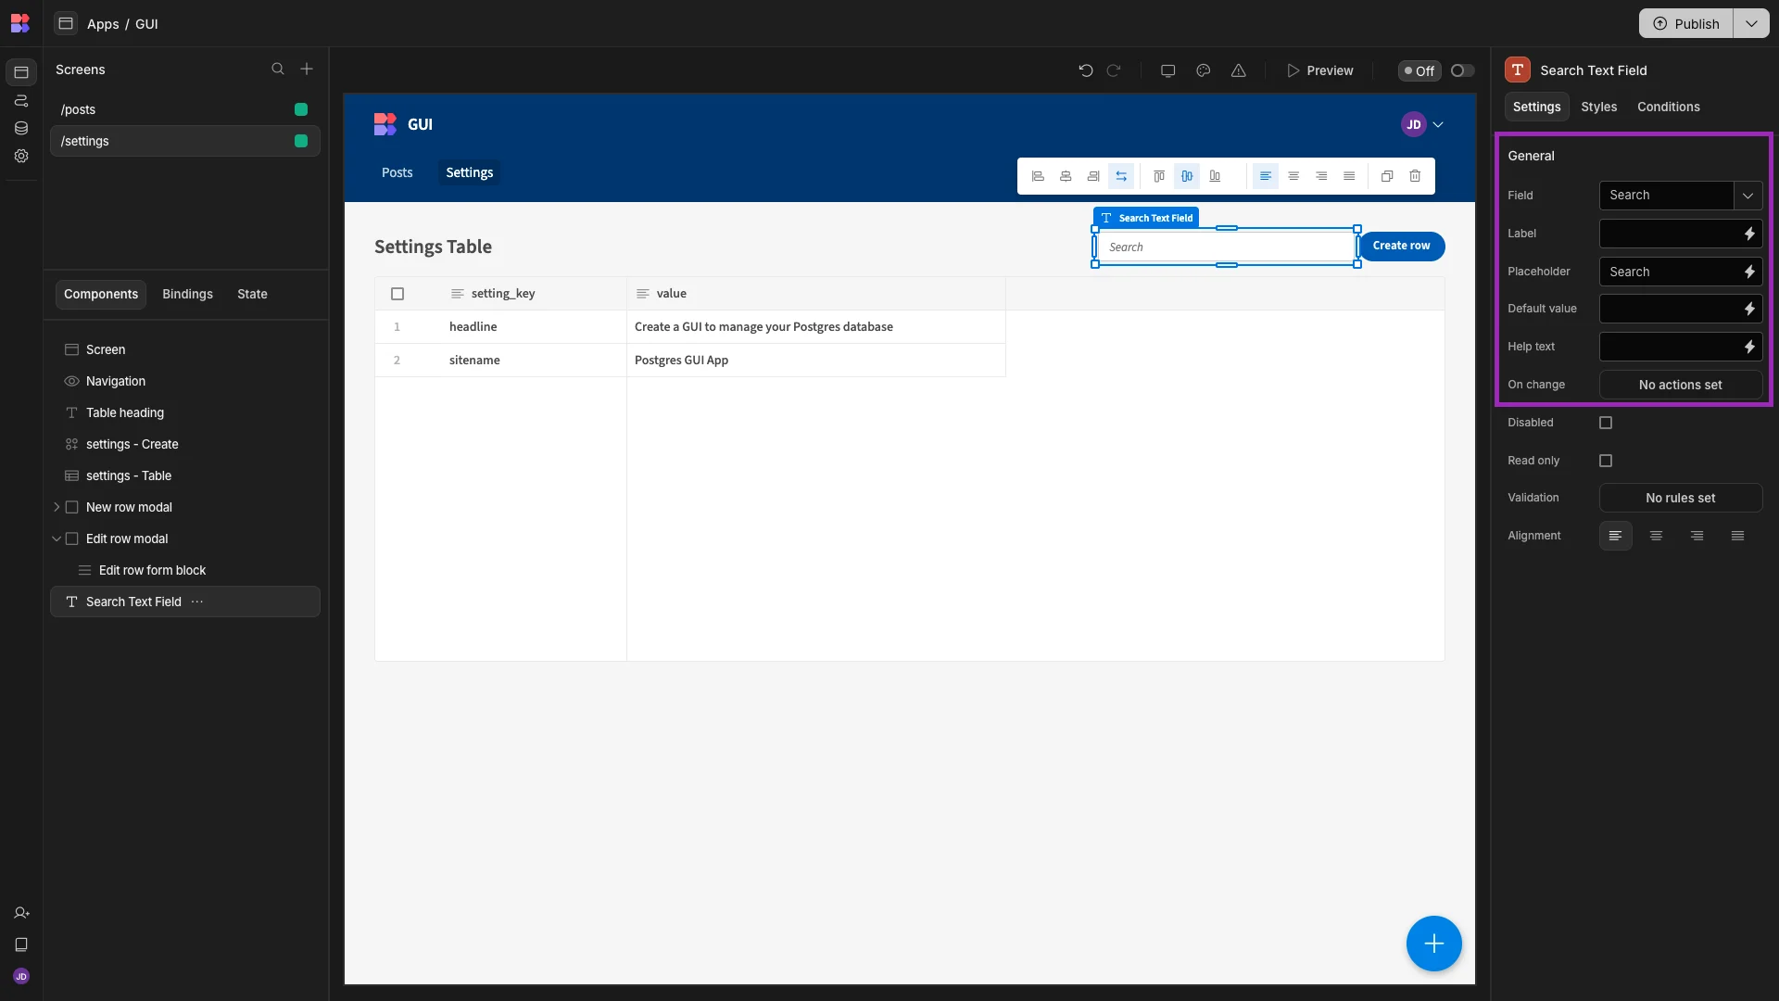Search screens with the magnifier icon
Screen dimensions: 1779x1001
[278, 70]
